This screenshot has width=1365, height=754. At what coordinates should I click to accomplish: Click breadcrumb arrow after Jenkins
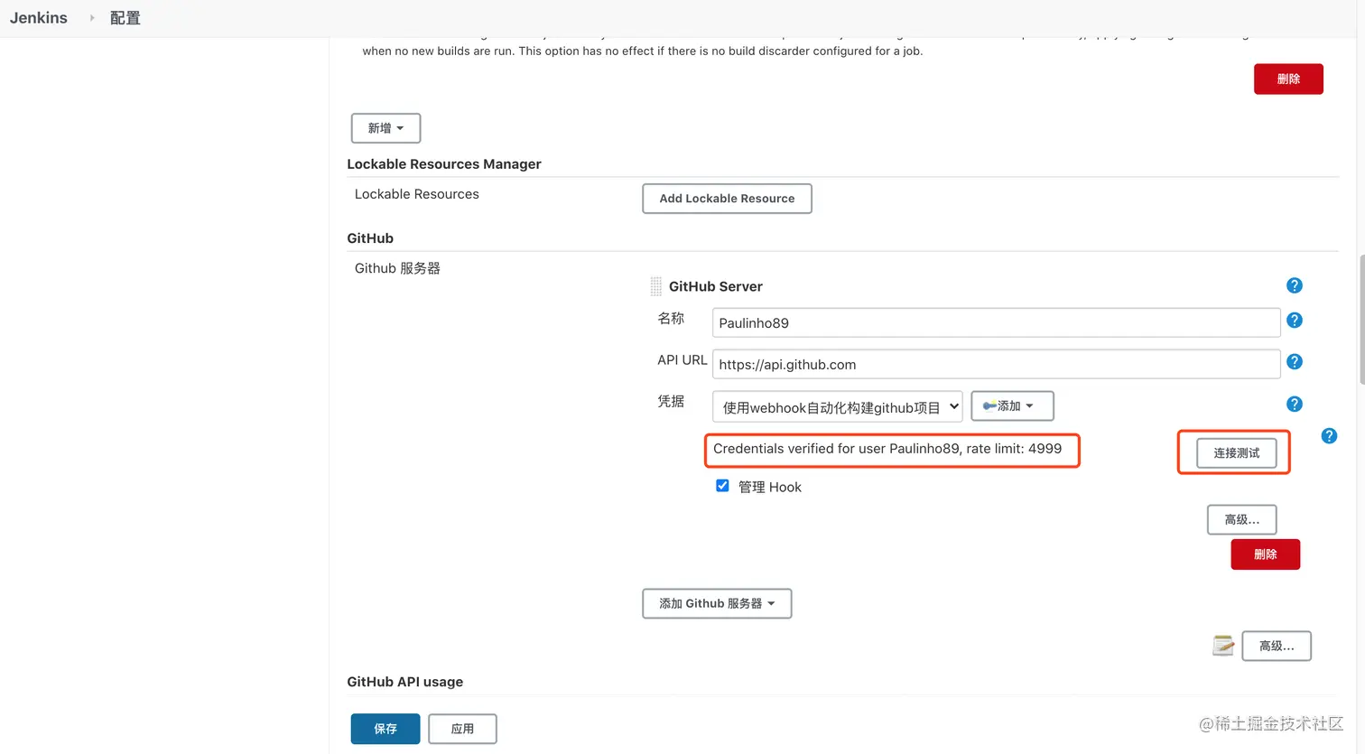coord(91,18)
